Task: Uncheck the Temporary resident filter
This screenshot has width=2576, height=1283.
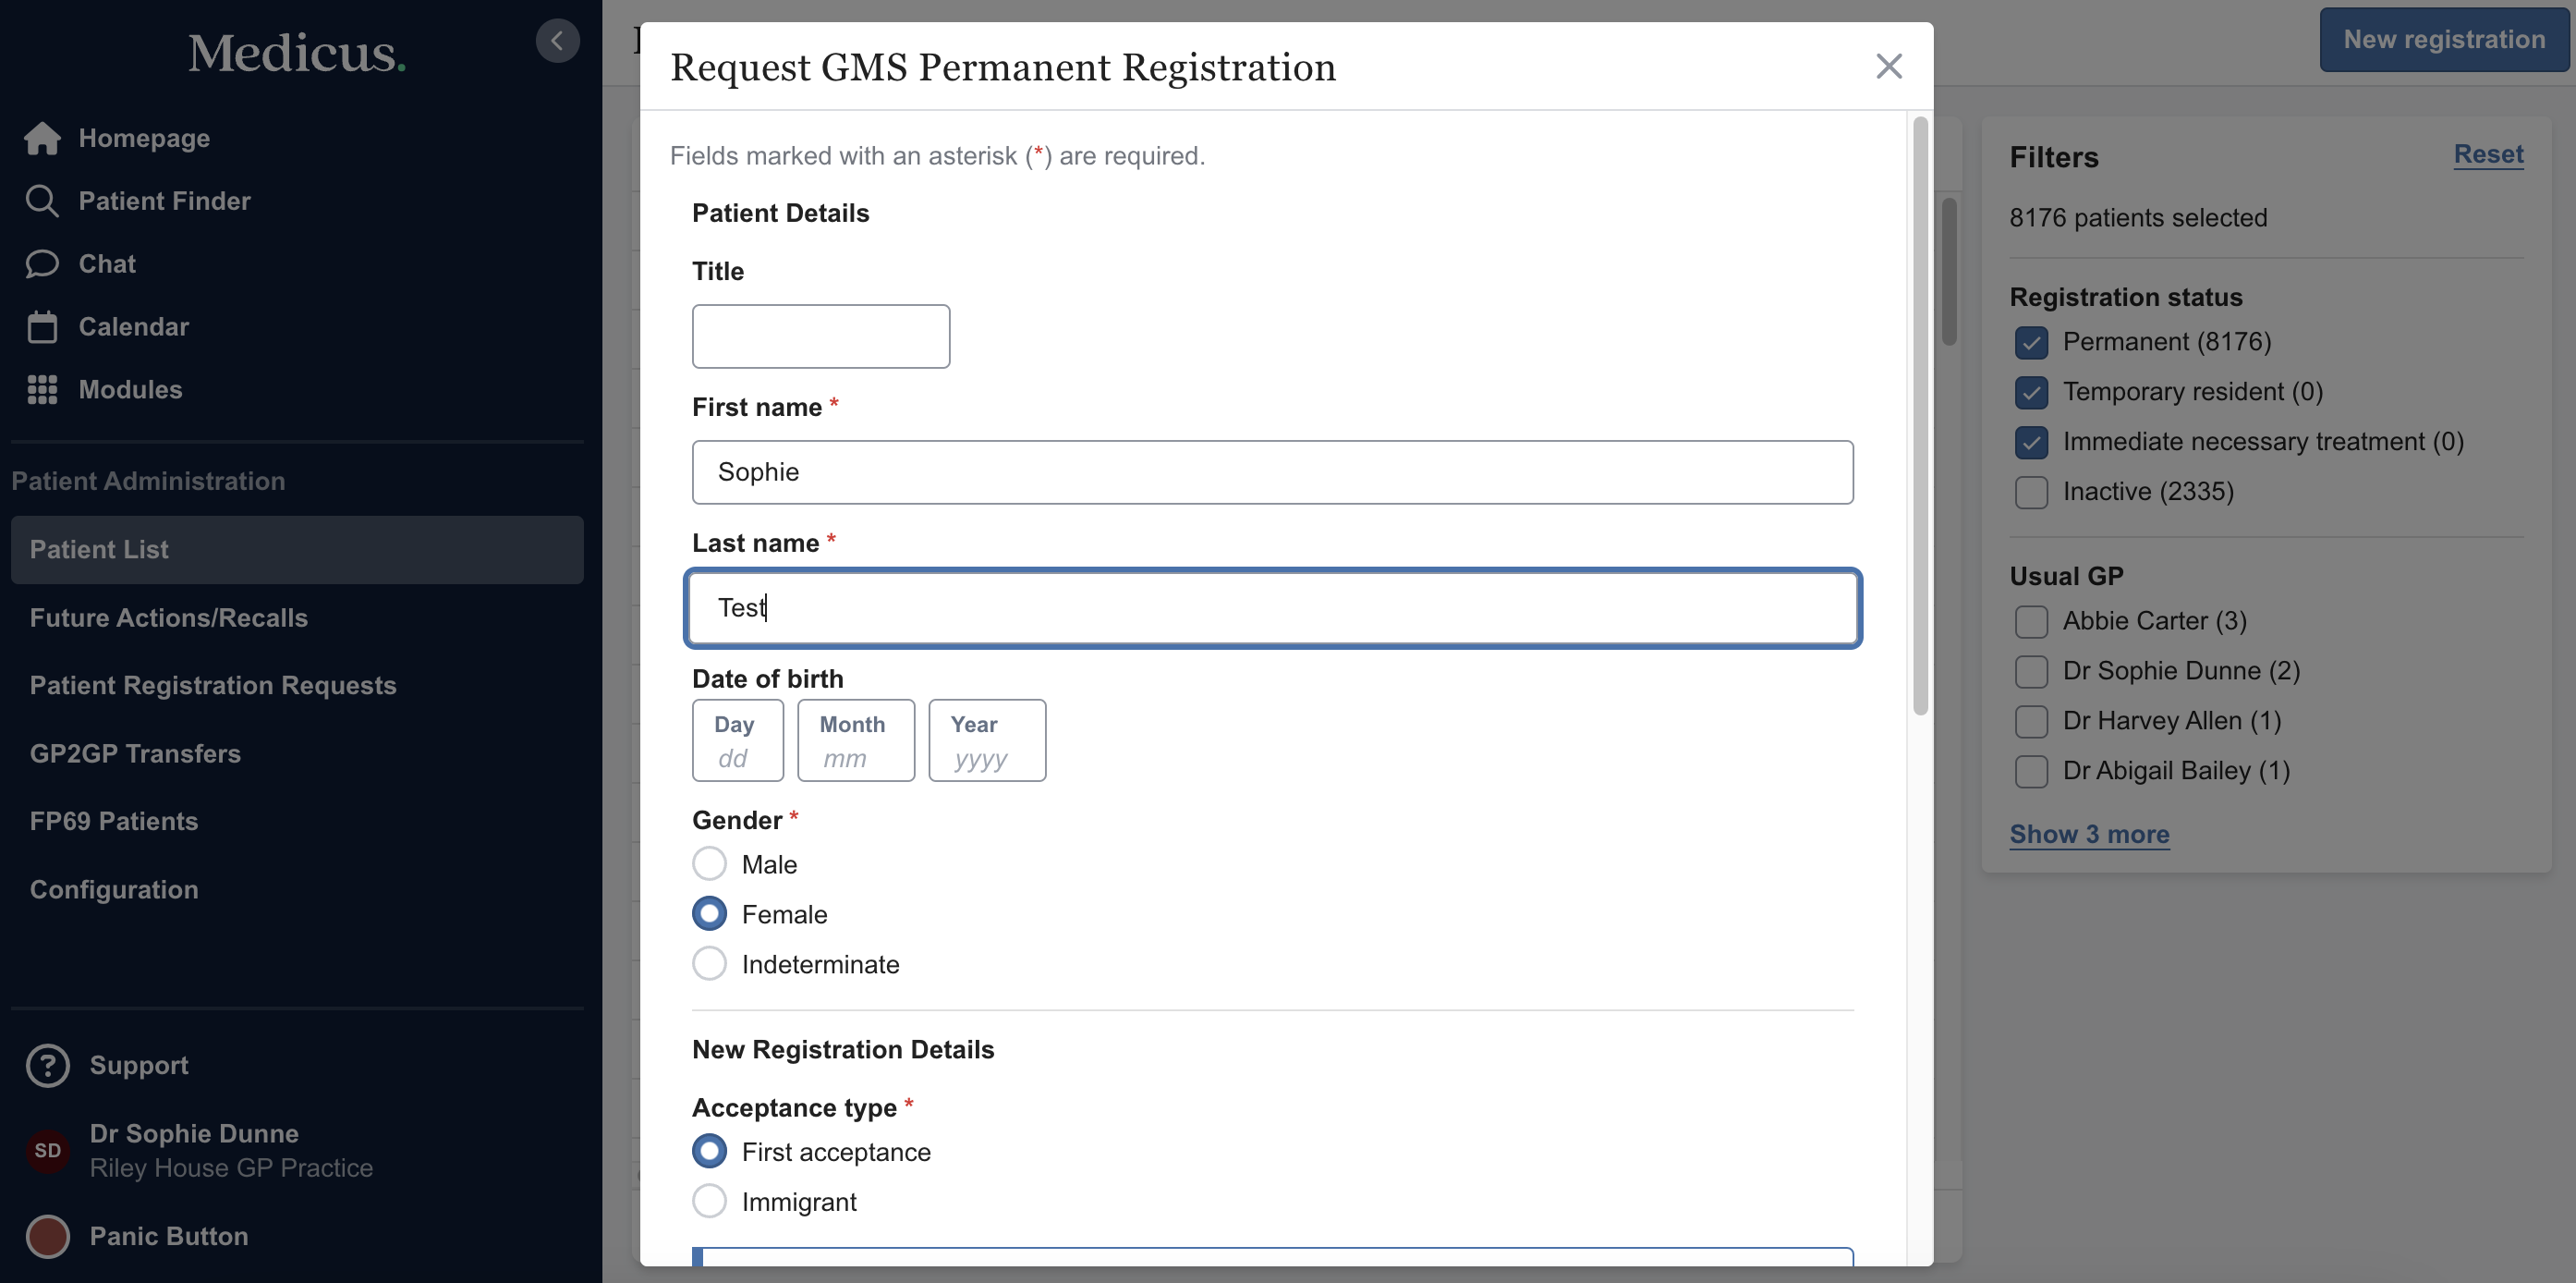Action: [2031, 392]
